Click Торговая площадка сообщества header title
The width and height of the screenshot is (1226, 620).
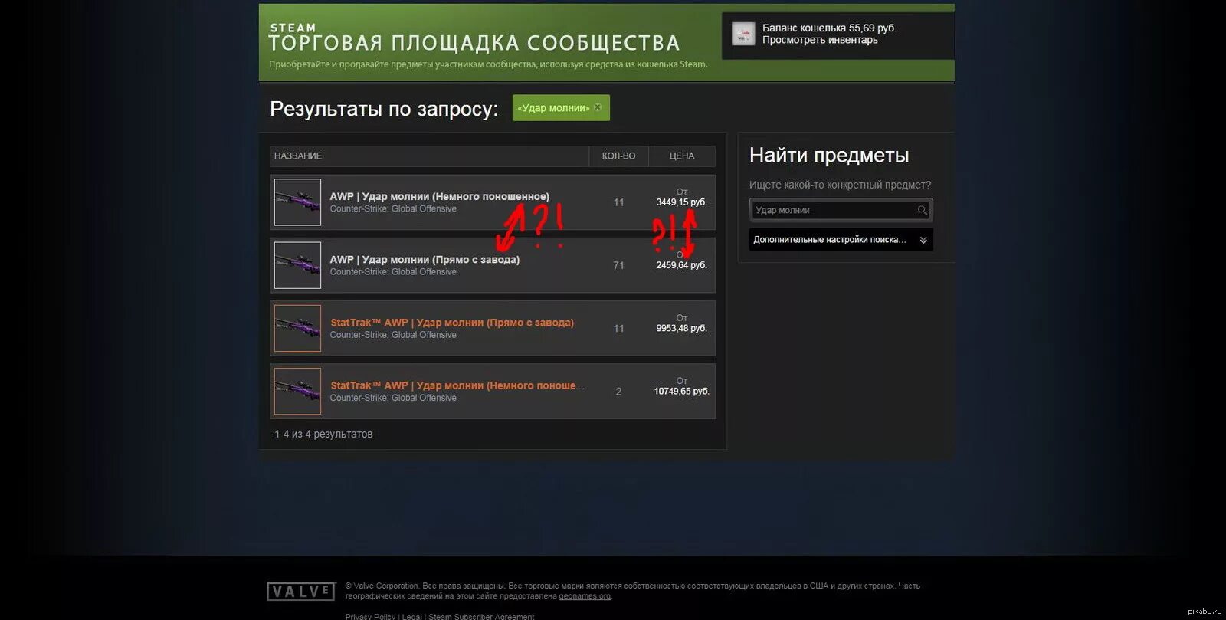pos(474,43)
